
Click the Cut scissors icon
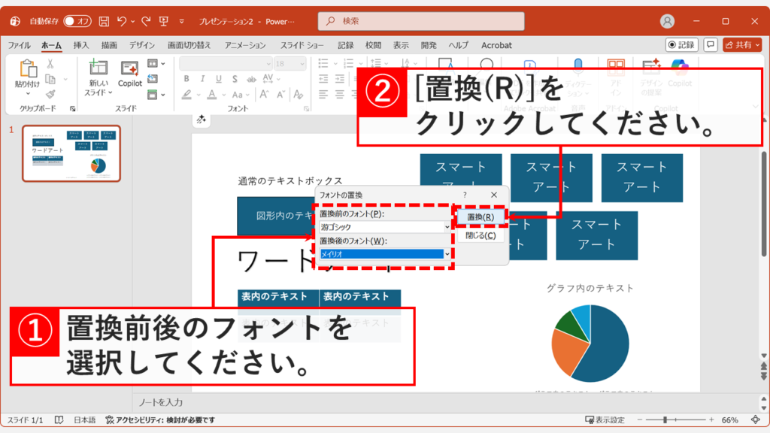pos(49,62)
